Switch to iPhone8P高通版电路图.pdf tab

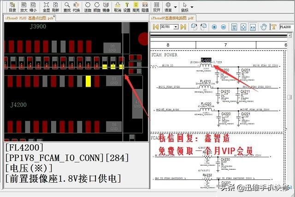(172, 18)
